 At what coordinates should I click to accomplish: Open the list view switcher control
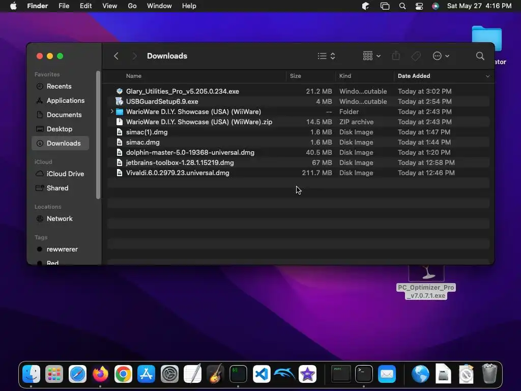[326, 56]
